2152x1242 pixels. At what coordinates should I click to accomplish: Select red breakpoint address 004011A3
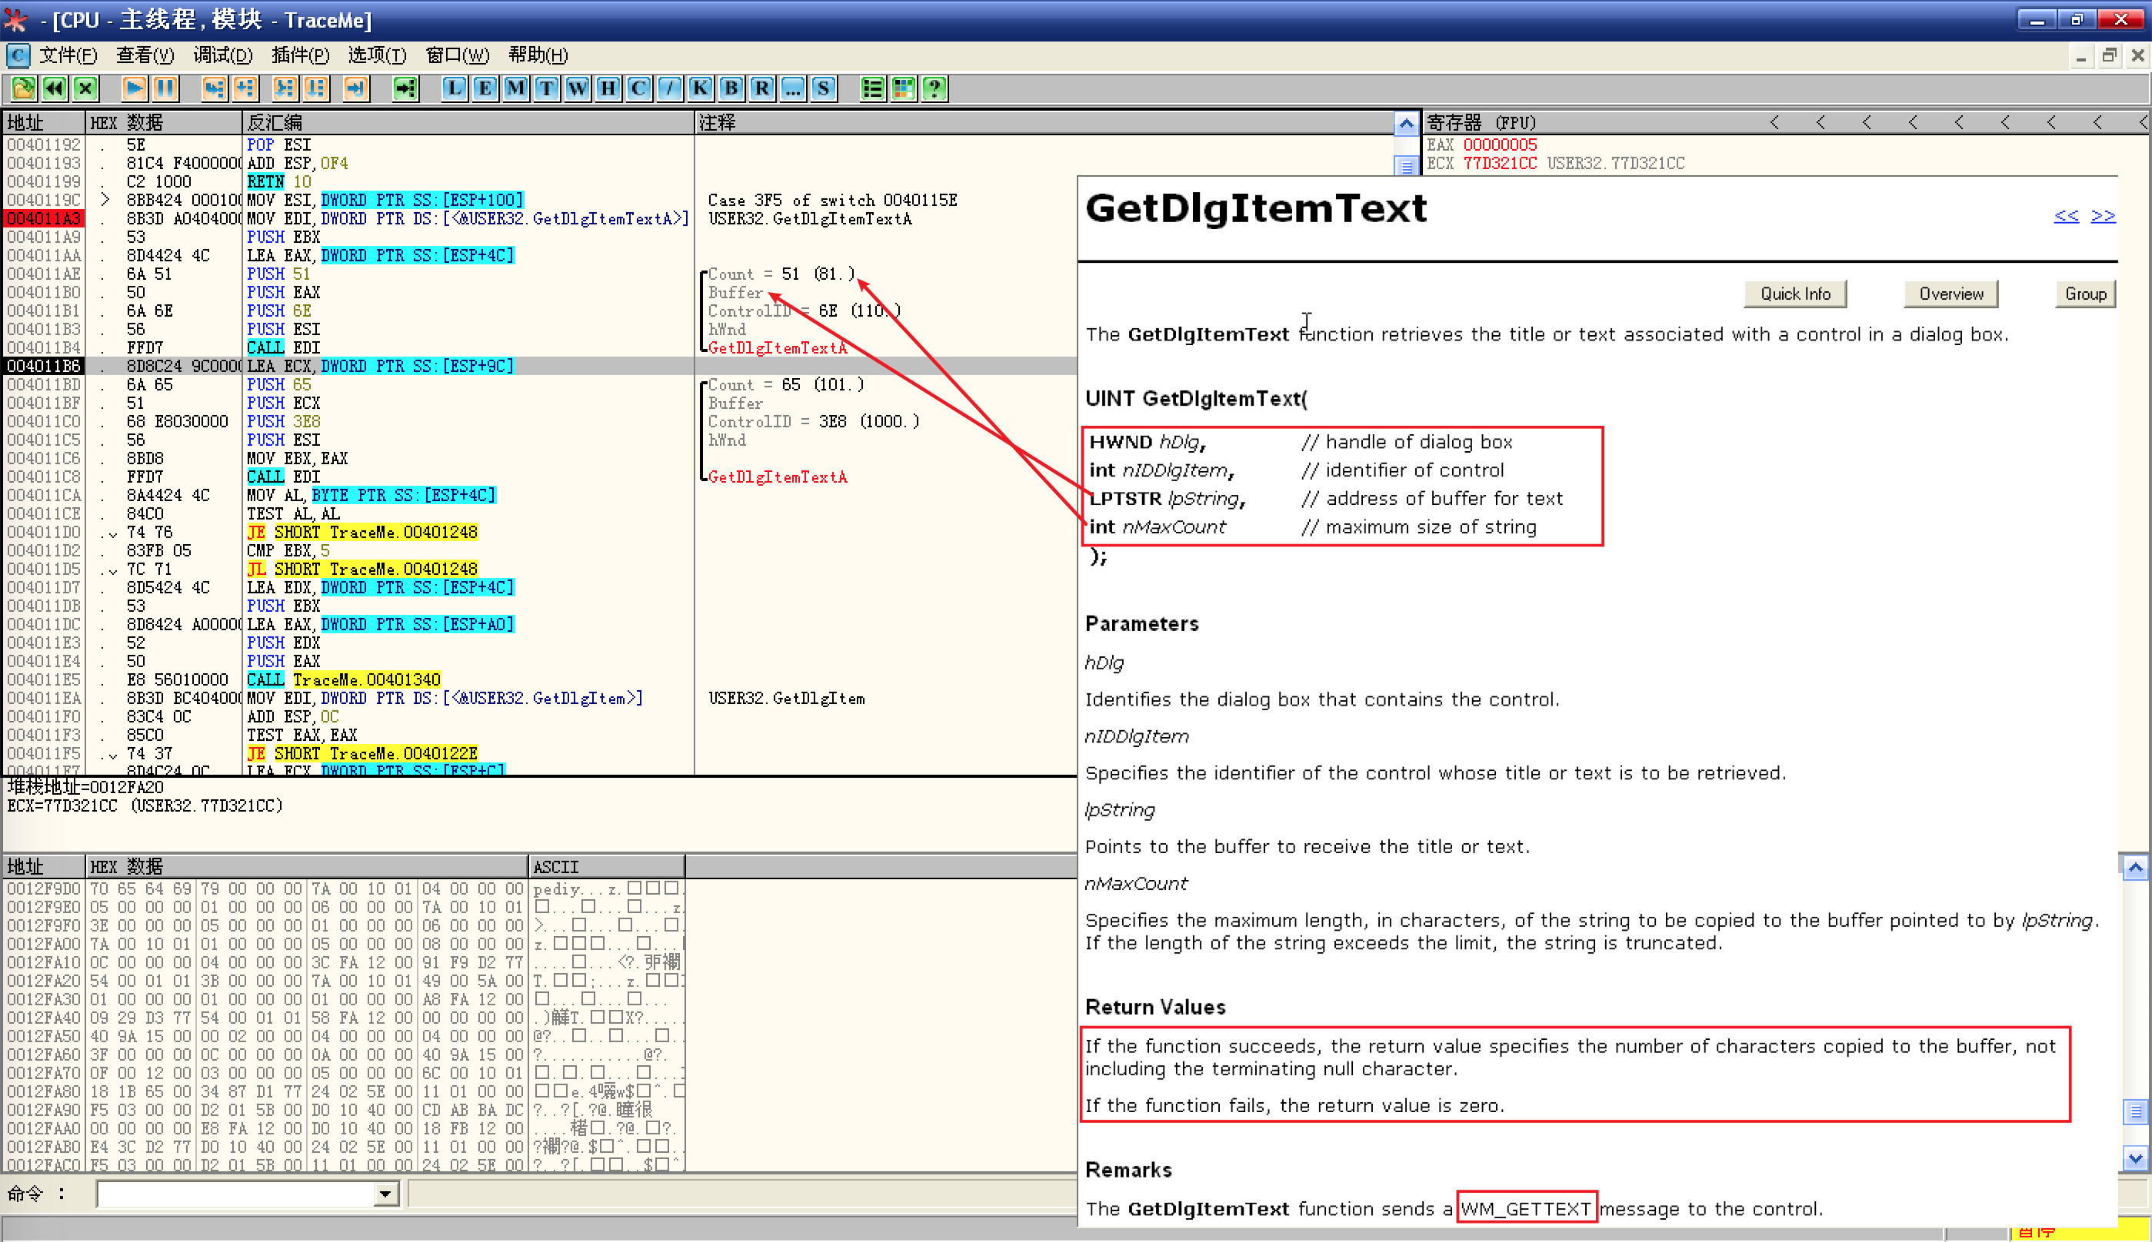[x=44, y=218]
